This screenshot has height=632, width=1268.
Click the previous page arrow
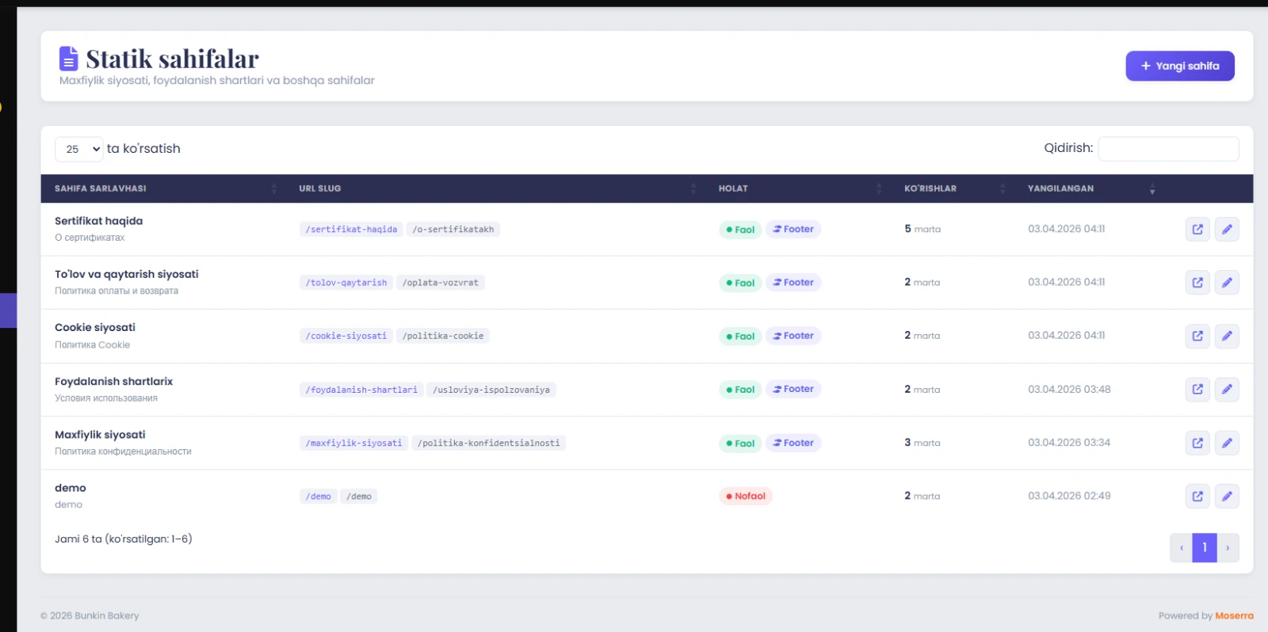(x=1181, y=547)
